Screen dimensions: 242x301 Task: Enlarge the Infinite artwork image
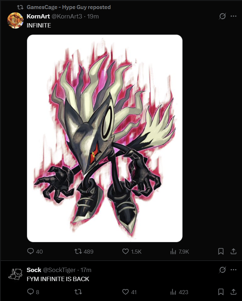(105, 138)
